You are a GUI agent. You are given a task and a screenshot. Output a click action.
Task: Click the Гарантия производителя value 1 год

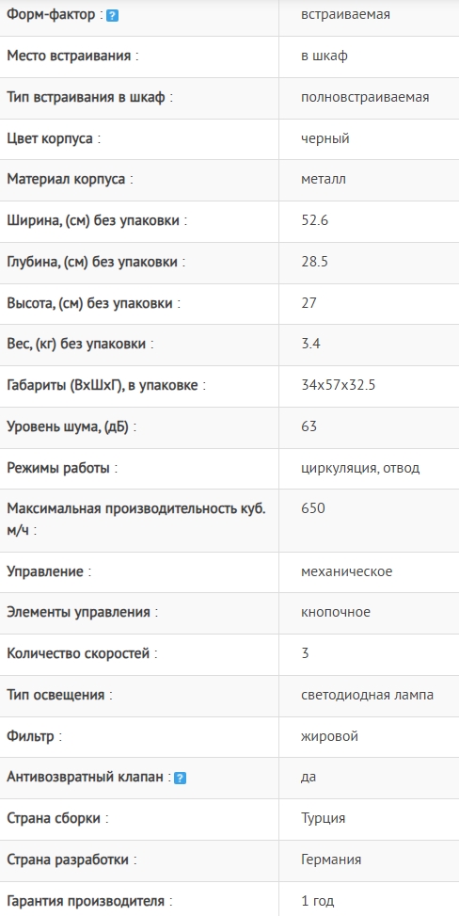pyautogui.click(x=318, y=901)
